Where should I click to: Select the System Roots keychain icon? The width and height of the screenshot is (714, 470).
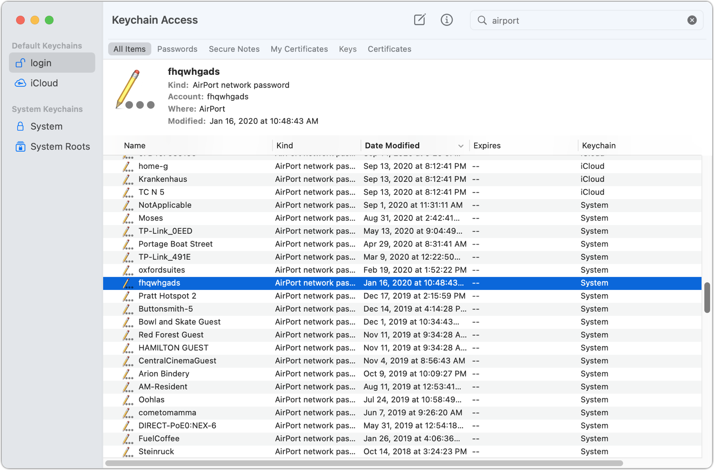click(20, 146)
